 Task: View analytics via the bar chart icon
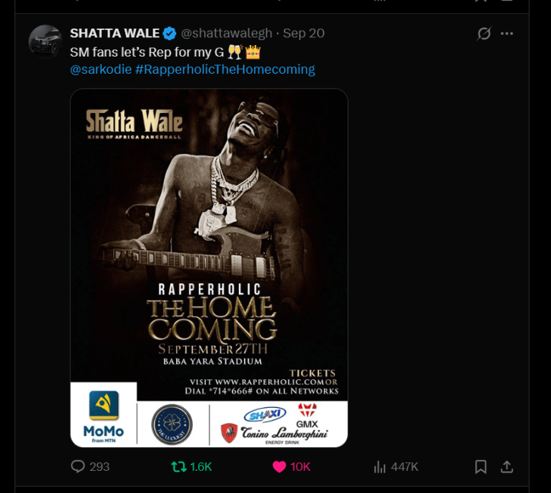379,467
